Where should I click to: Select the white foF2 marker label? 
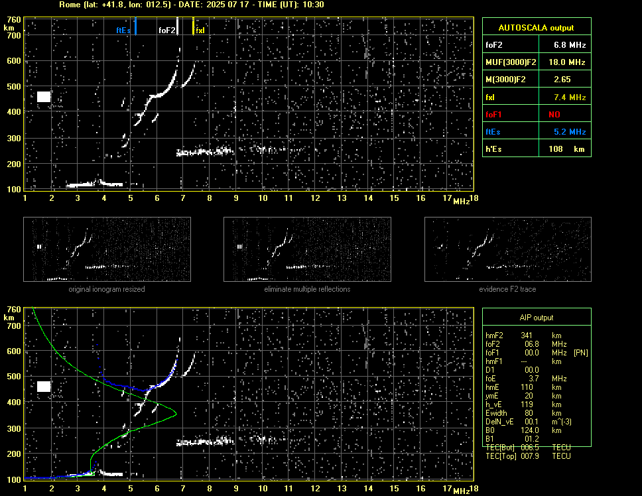166,31
